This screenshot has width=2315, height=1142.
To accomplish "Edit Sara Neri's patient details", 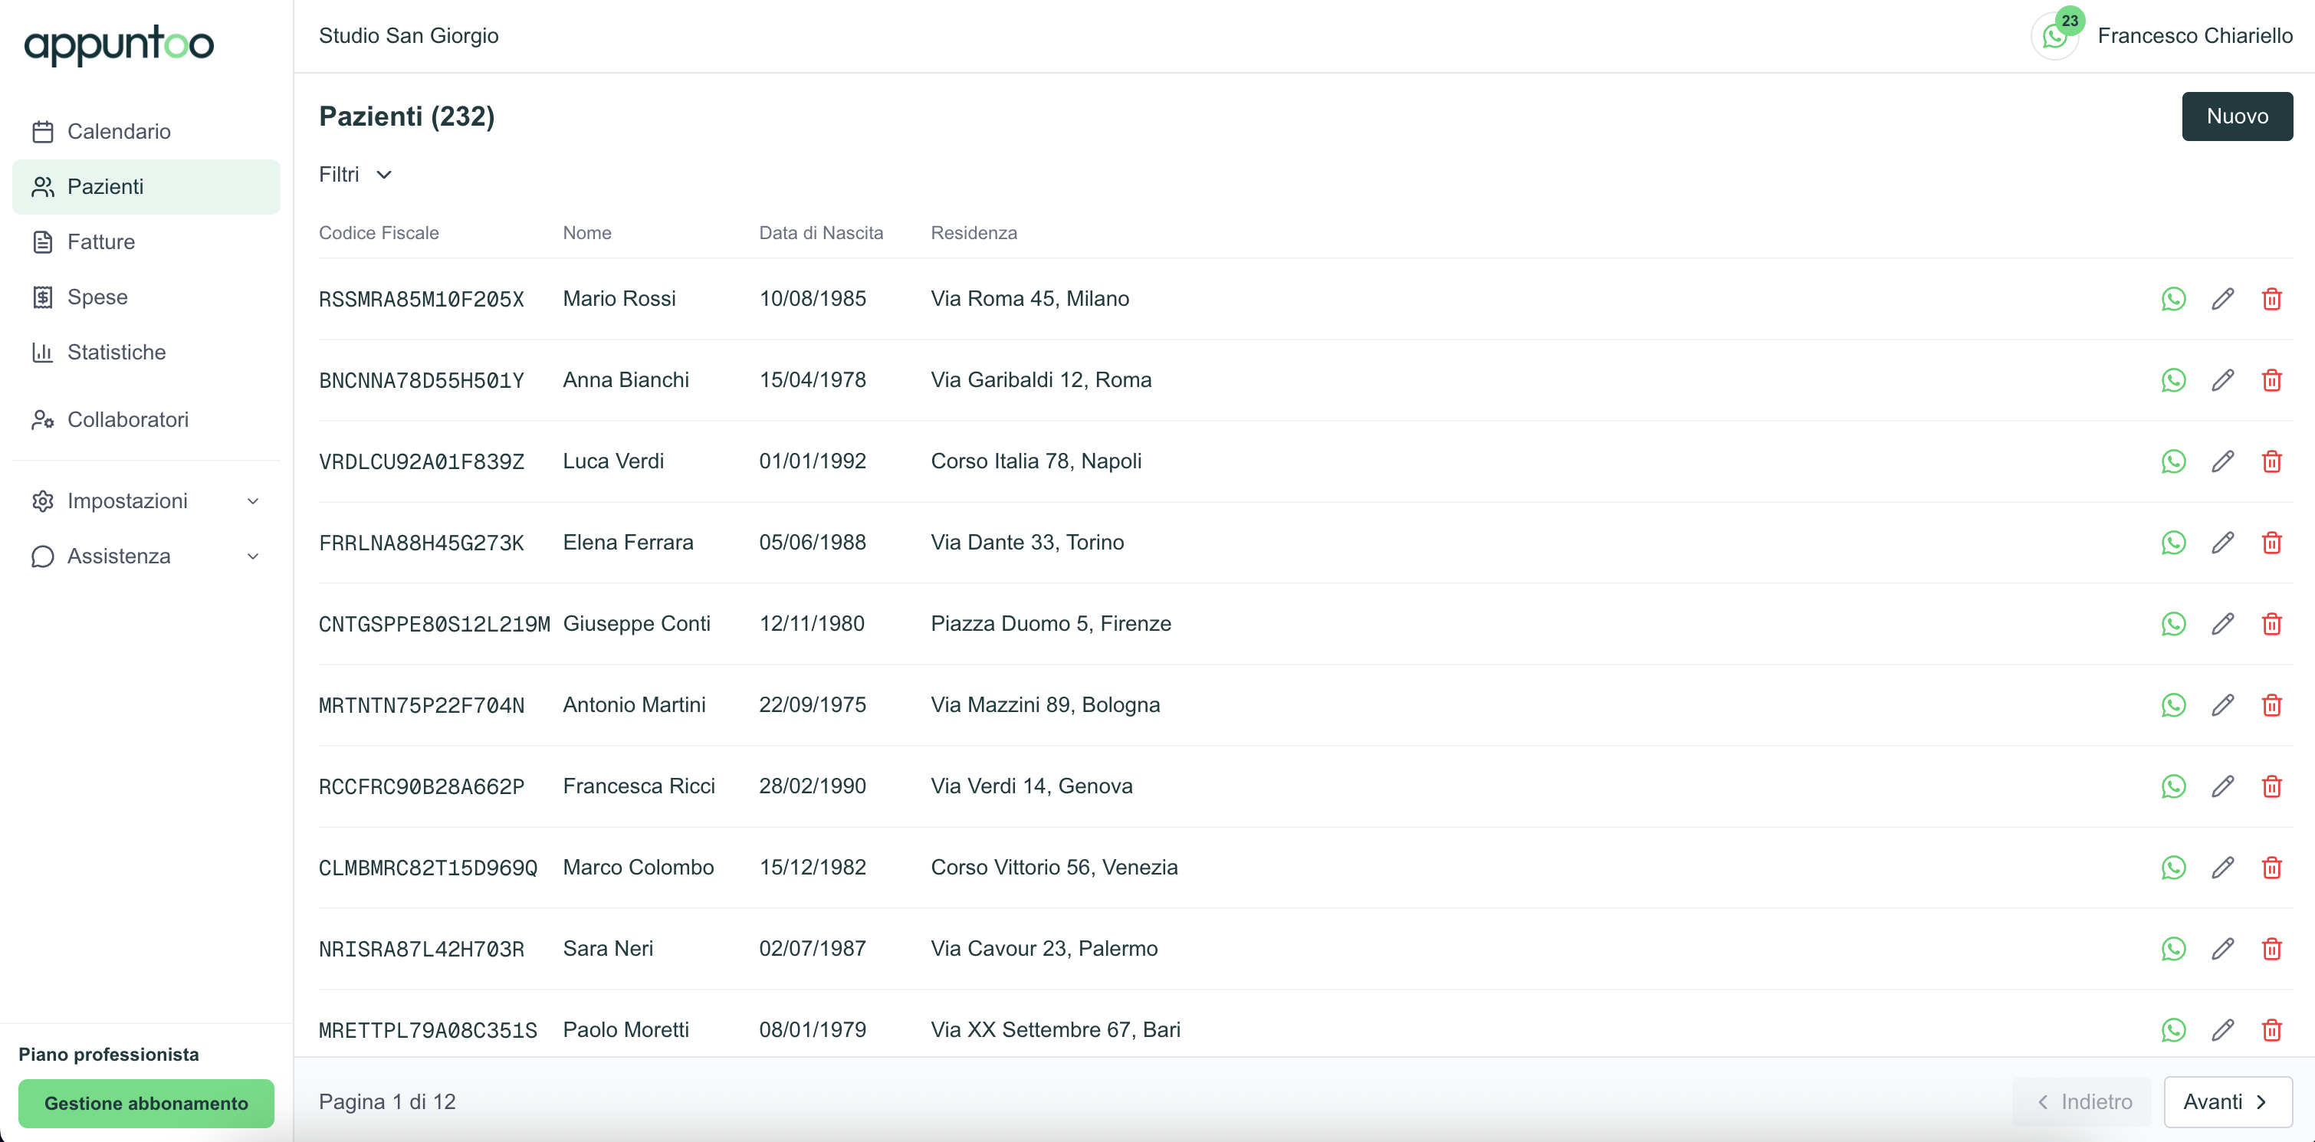I will [2222, 949].
